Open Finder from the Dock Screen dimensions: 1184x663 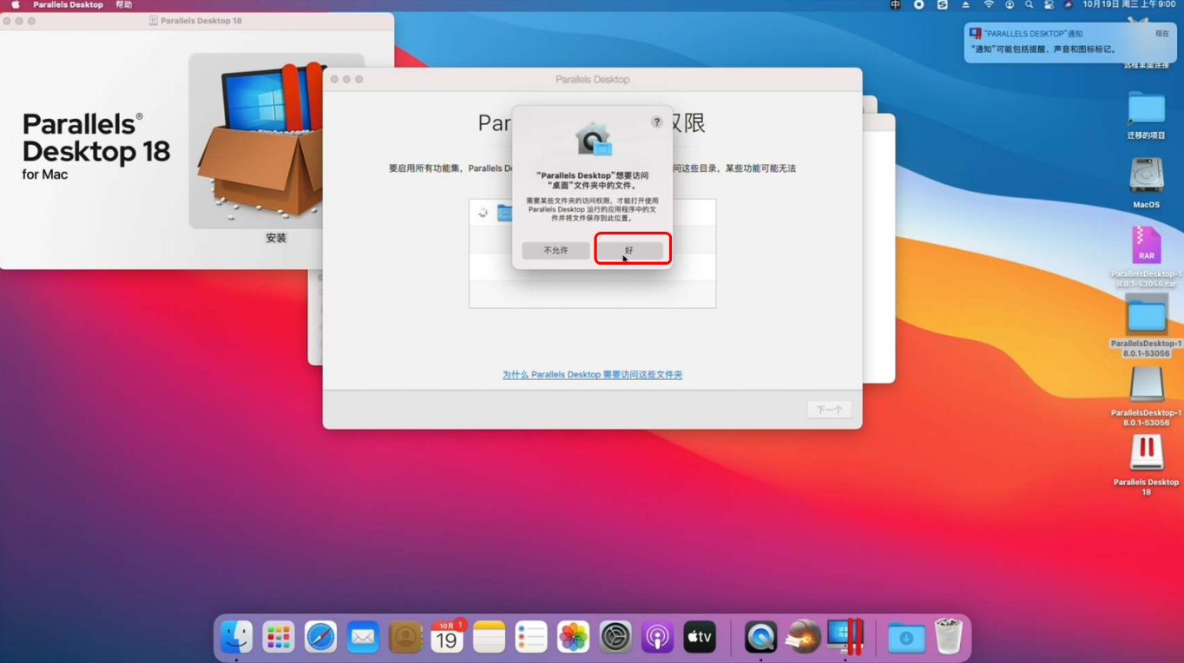coord(236,638)
